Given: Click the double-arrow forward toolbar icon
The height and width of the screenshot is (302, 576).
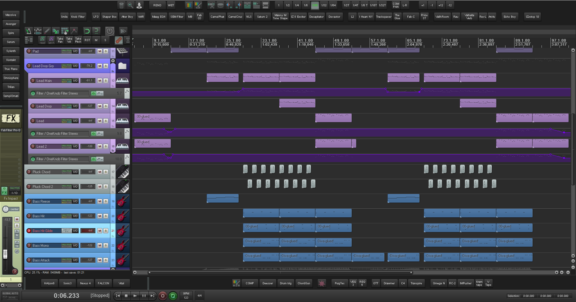Looking at the screenshot, I should click(123, 31).
